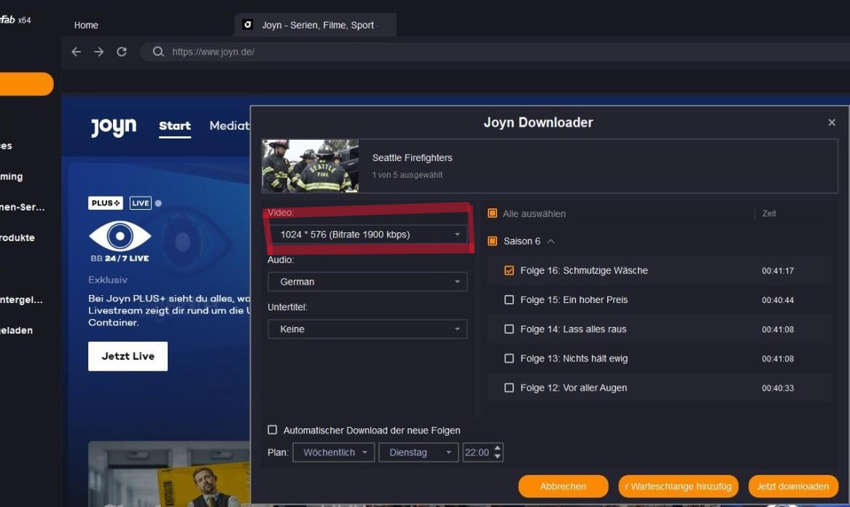Viewport: 850px width, 507px height.
Task: Click the Seattle Firefighters title text
Action: [412, 157]
